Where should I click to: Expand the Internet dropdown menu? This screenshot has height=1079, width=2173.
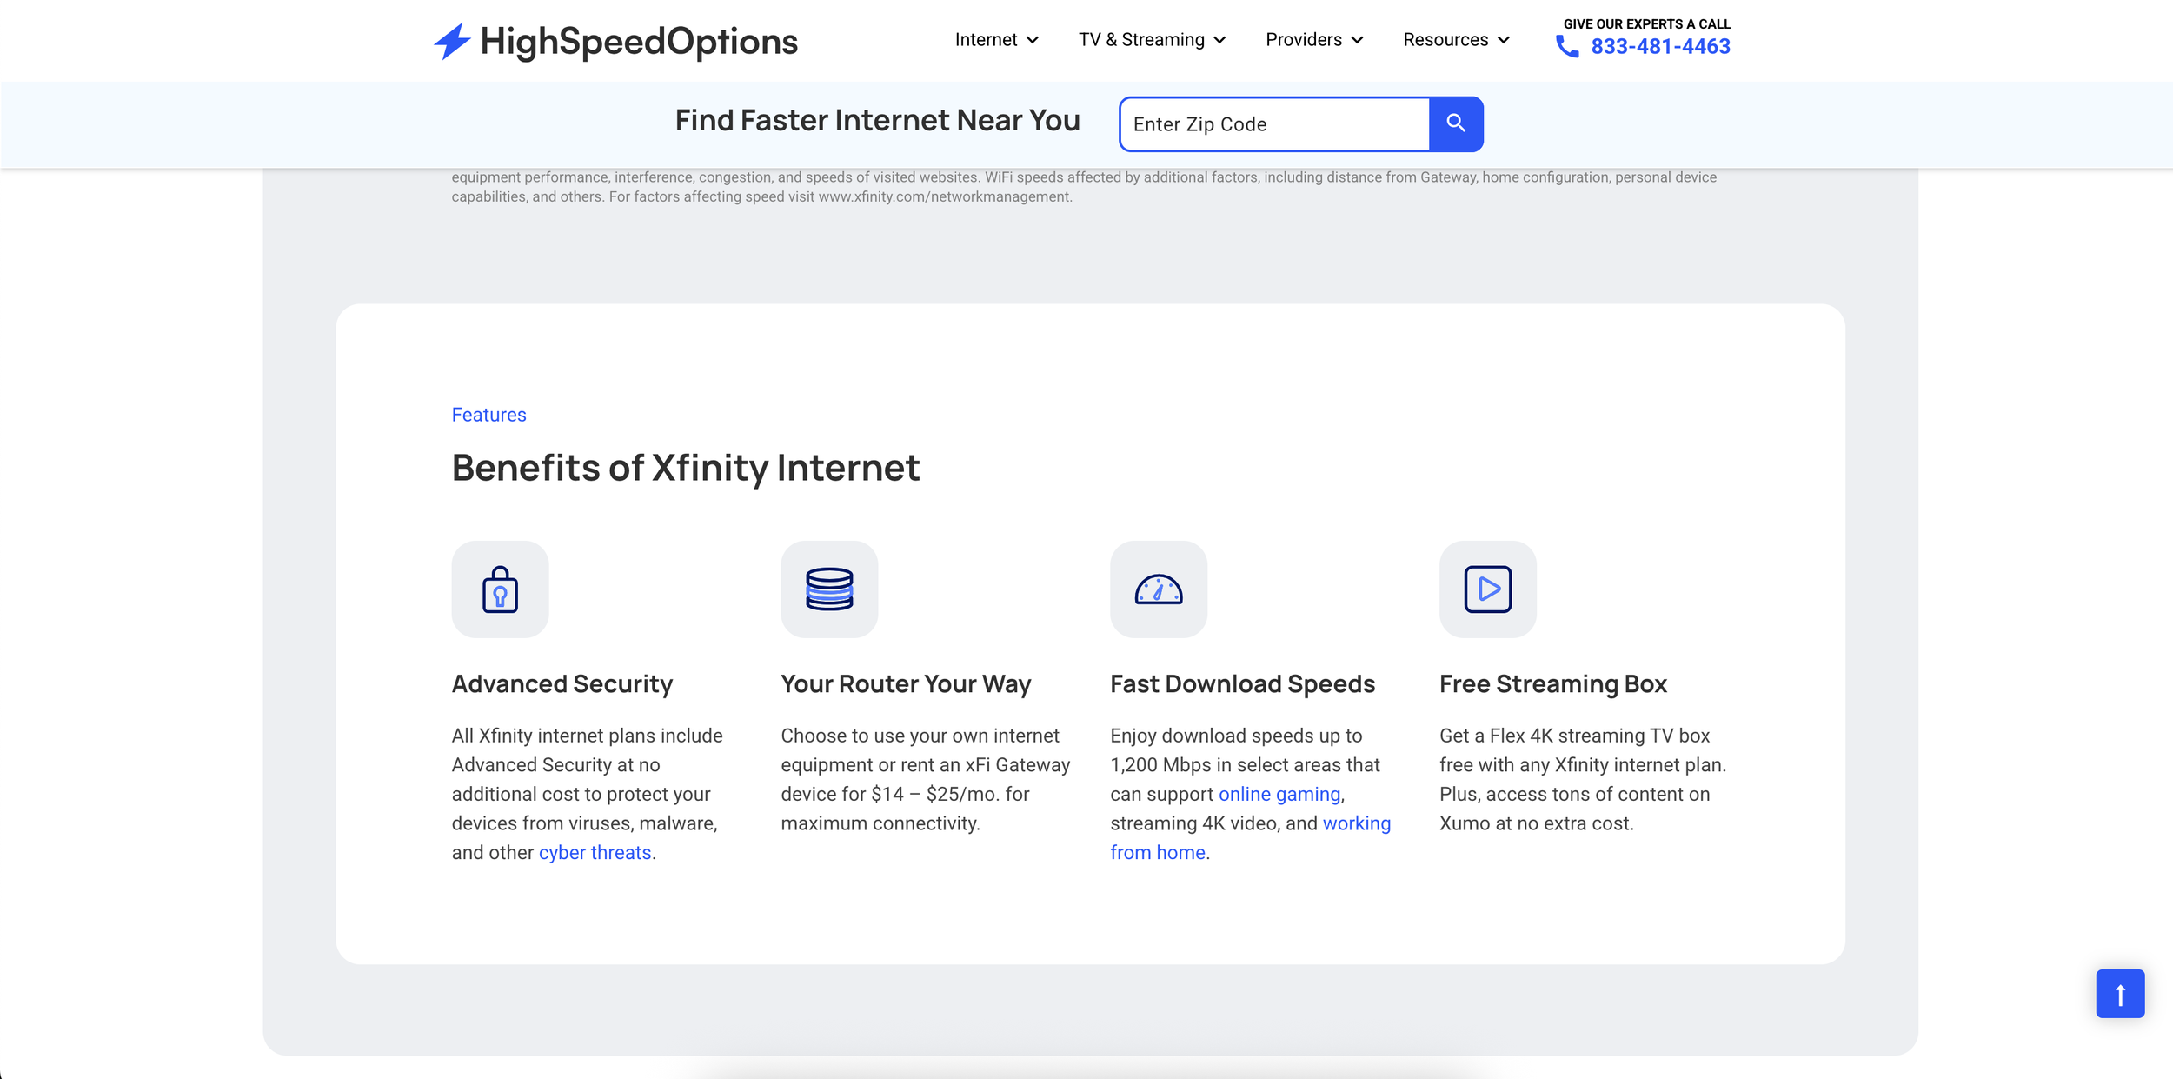tap(996, 40)
